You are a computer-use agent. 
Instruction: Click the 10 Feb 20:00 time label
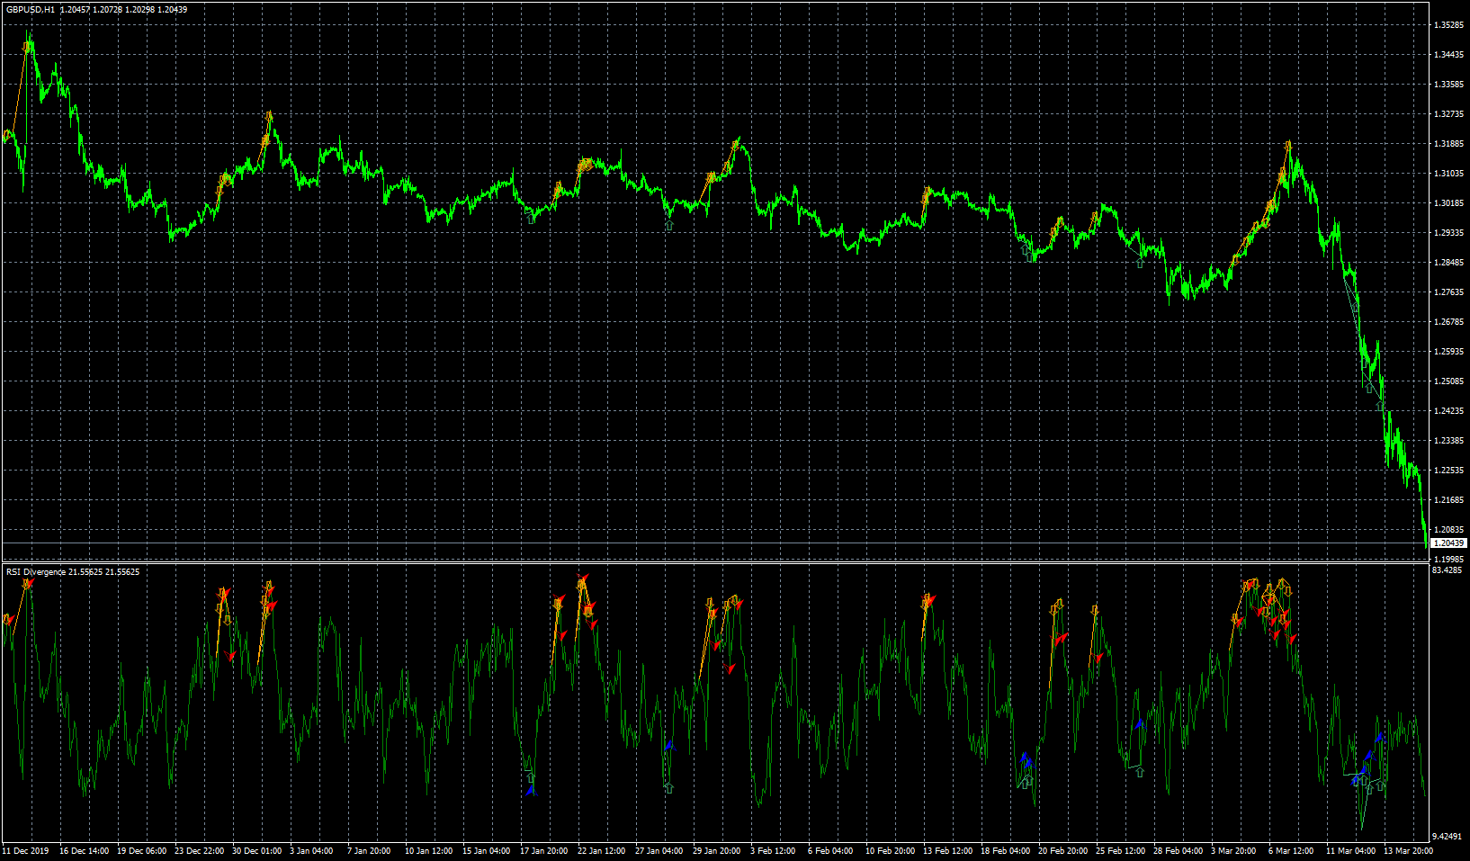coord(890,850)
